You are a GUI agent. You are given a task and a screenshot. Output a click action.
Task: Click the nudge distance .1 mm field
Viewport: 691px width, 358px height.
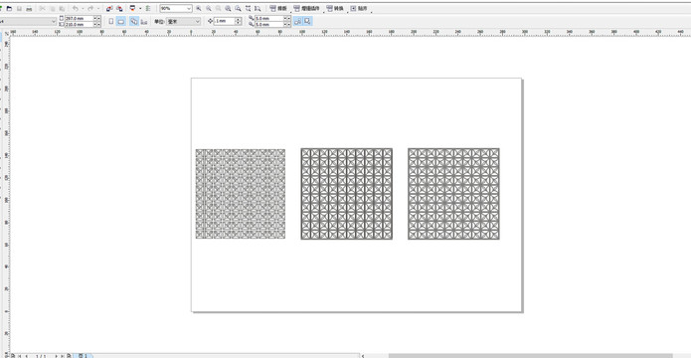tap(225, 21)
